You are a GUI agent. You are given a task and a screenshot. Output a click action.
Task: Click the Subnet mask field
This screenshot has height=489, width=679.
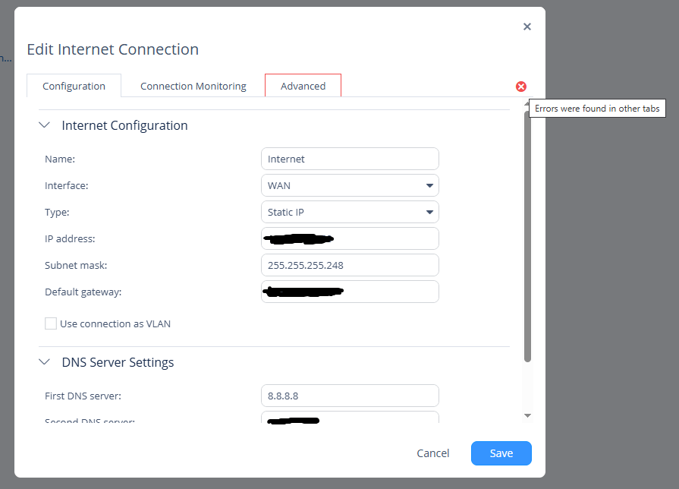[x=350, y=265]
